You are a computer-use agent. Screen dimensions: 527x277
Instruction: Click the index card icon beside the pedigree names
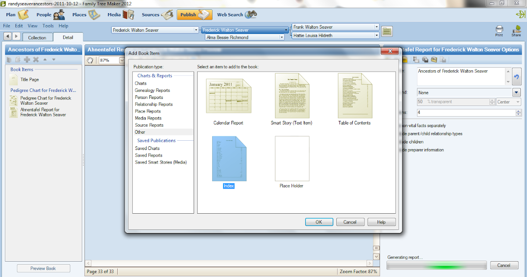click(386, 31)
